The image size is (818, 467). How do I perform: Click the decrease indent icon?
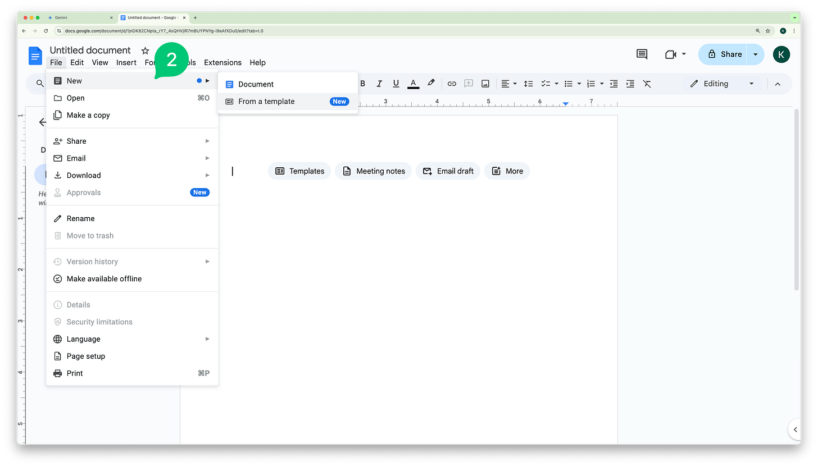(613, 84)
